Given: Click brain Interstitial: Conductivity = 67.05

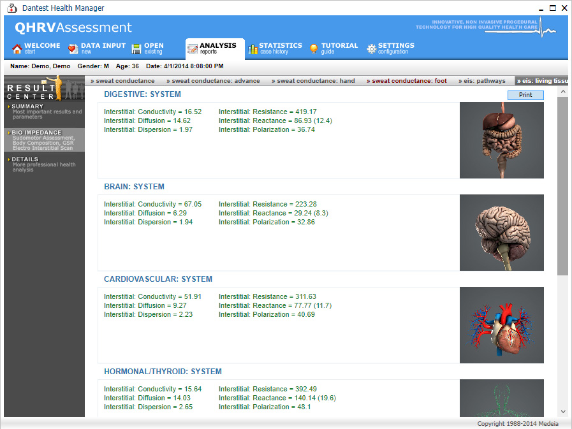Looking at the screenshot, I should pyautogui.click(x=152, y=204).
